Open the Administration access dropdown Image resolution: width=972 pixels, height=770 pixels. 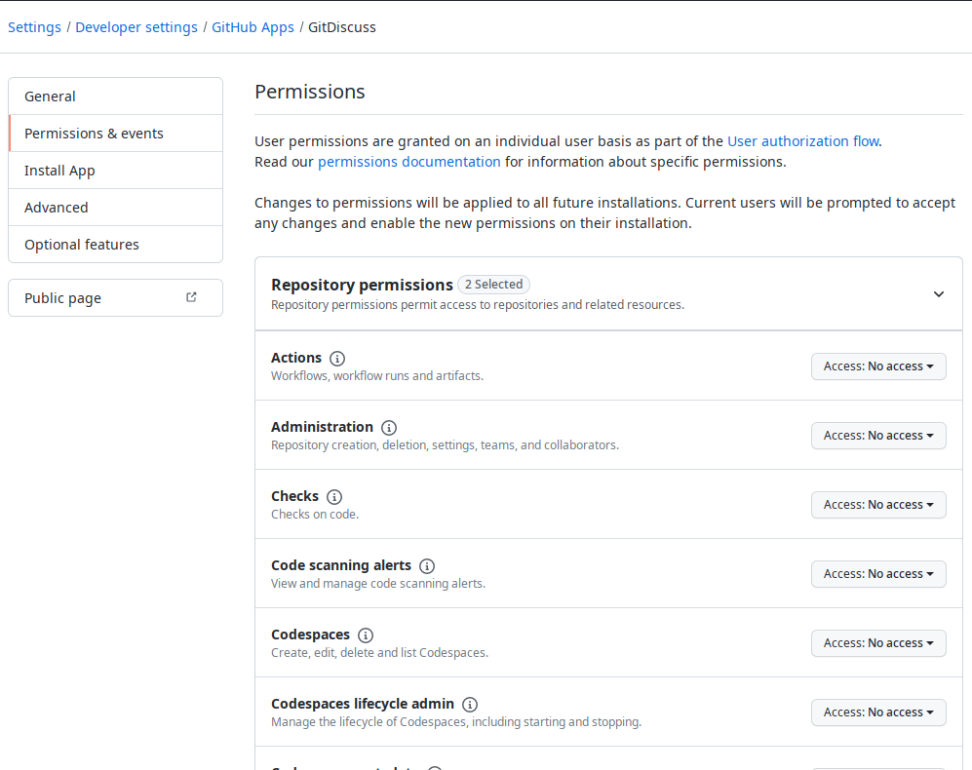coord(878,436)
